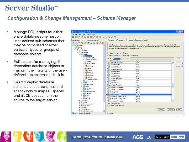
Task: Switch to the Object Explorer tab
Action: click(x=76, y=40)
